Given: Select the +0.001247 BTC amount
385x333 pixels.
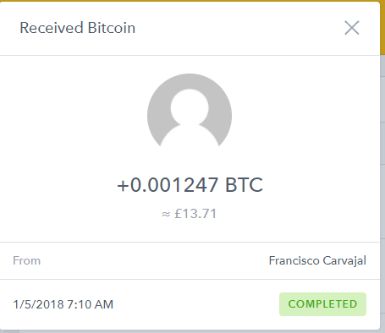Looking at the screenshot, I should click(x=190, y=185).
